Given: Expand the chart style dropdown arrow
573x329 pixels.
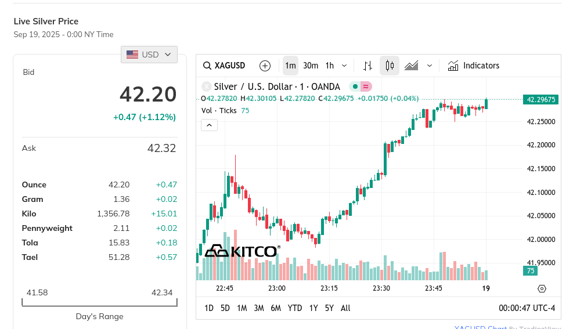Looking at the screenshot, I should pos(430,66).
